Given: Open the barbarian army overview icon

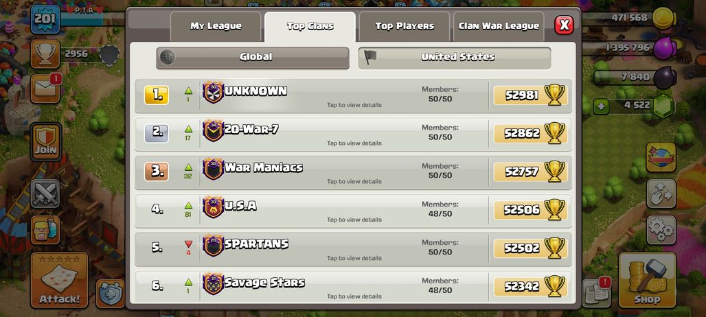Looking at the screenshot, I should pyautogui.click(x=45, y=230).
